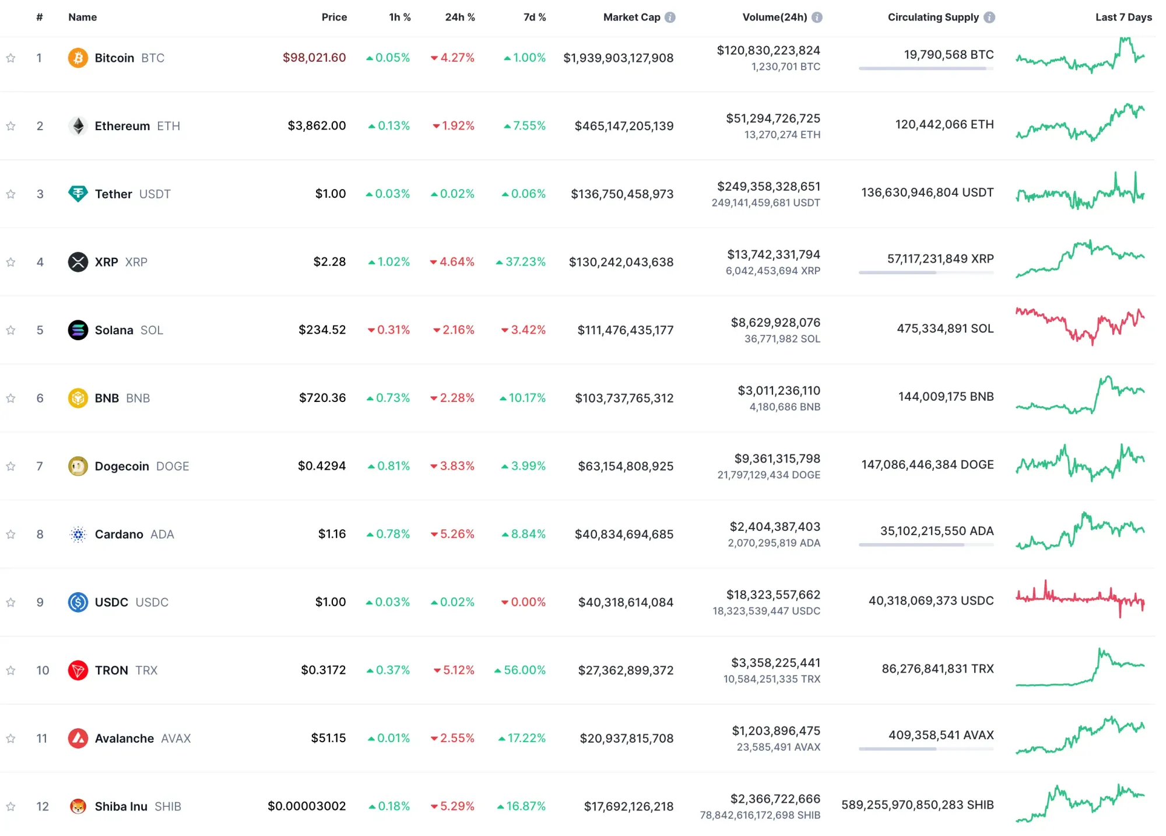The height and width of the screenshot is (836, 1166).
Task: Toggle the watchlist star for XRP
Action: pyautogui.click(x=10, y=262)
